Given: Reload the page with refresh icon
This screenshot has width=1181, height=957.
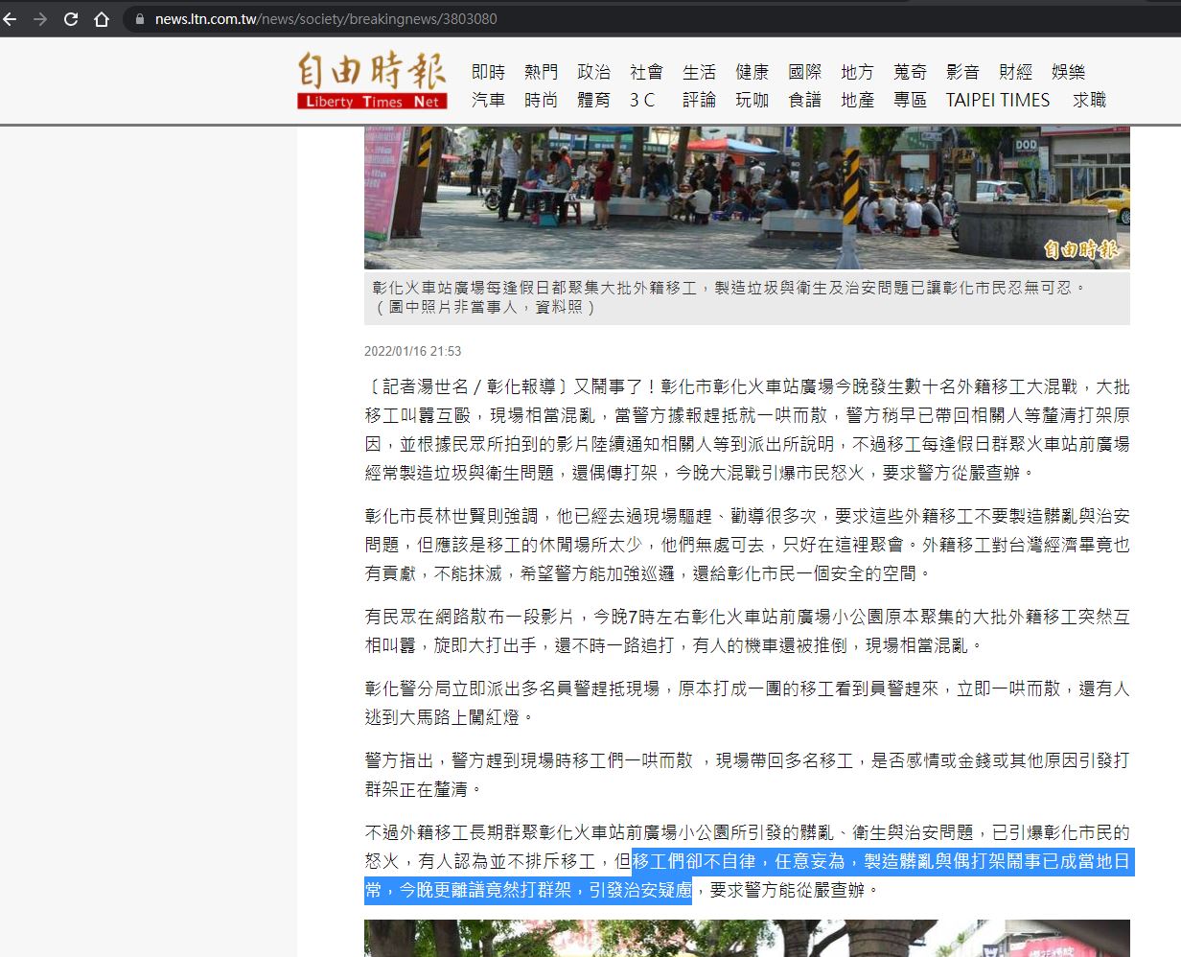Looking at the screenshot, I should pos(71,19).
